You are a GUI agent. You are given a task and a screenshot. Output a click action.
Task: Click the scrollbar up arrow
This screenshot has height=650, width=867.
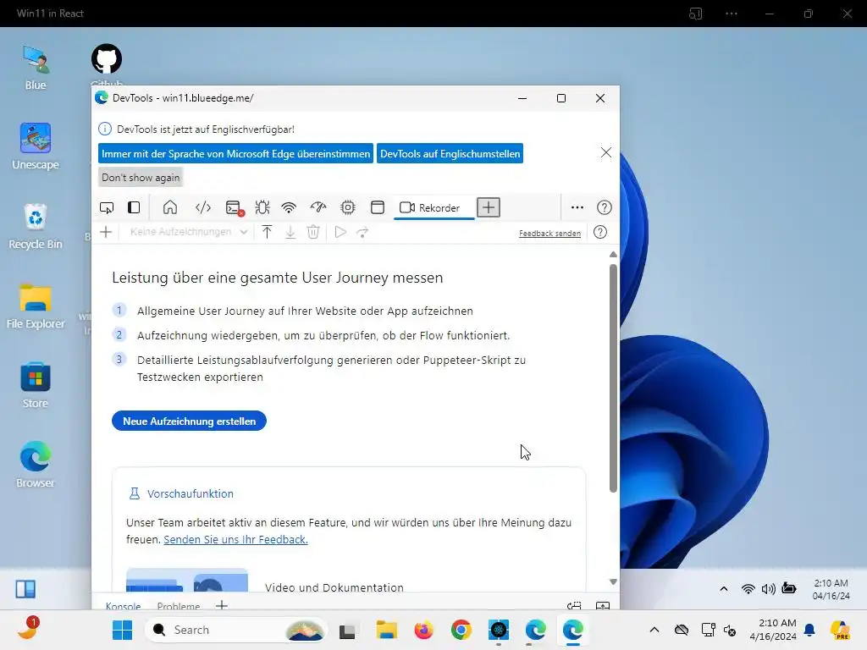pos(613,254)
